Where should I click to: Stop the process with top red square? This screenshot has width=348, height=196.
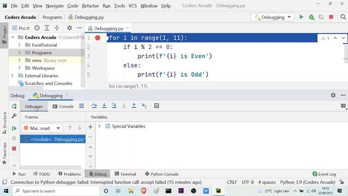331,17
